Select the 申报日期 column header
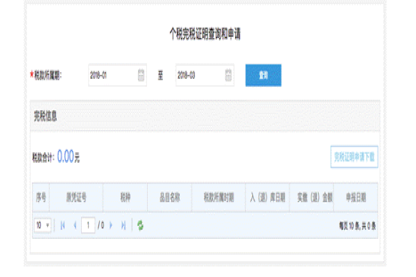The width and height of the screenshot is (416, 277). [x=356, y=197]
